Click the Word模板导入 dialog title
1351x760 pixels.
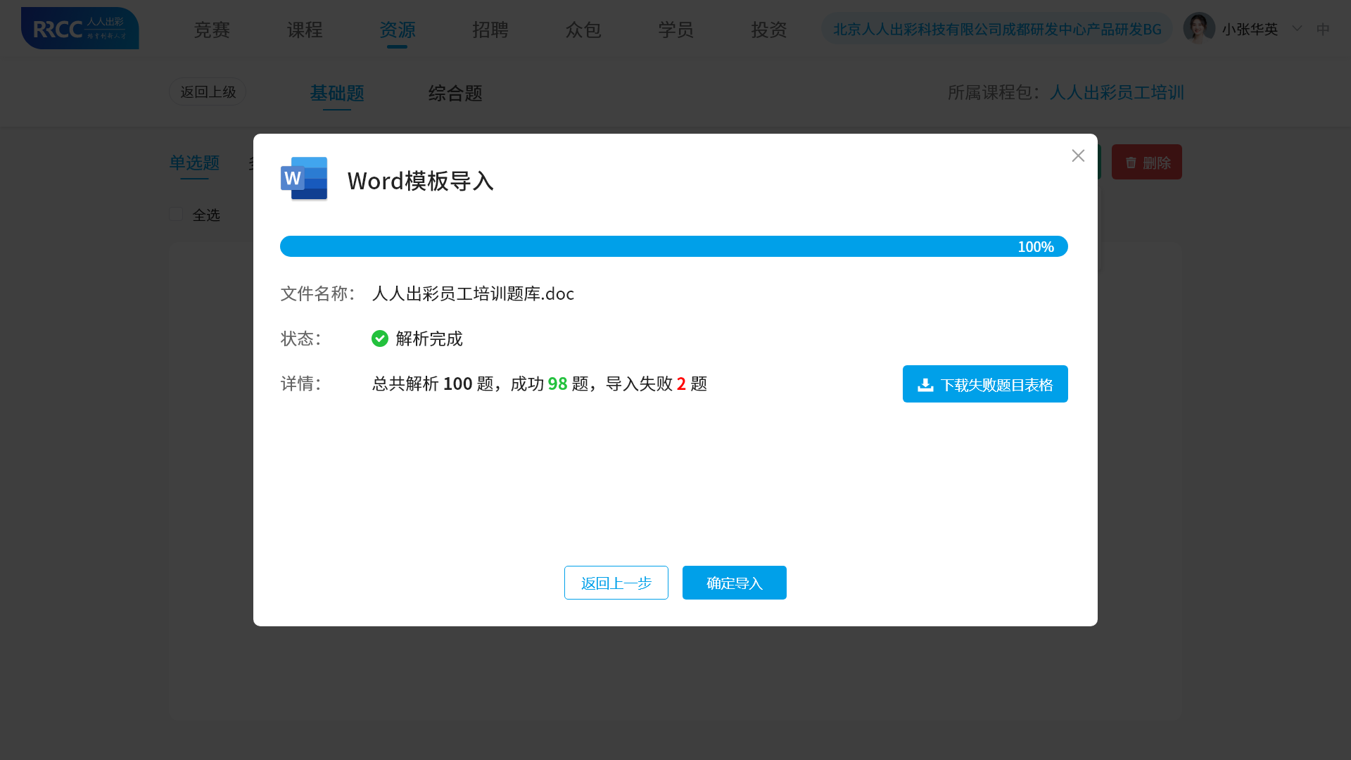421,181
